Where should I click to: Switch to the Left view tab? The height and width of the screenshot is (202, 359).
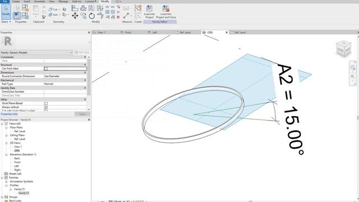click(155, 33)
